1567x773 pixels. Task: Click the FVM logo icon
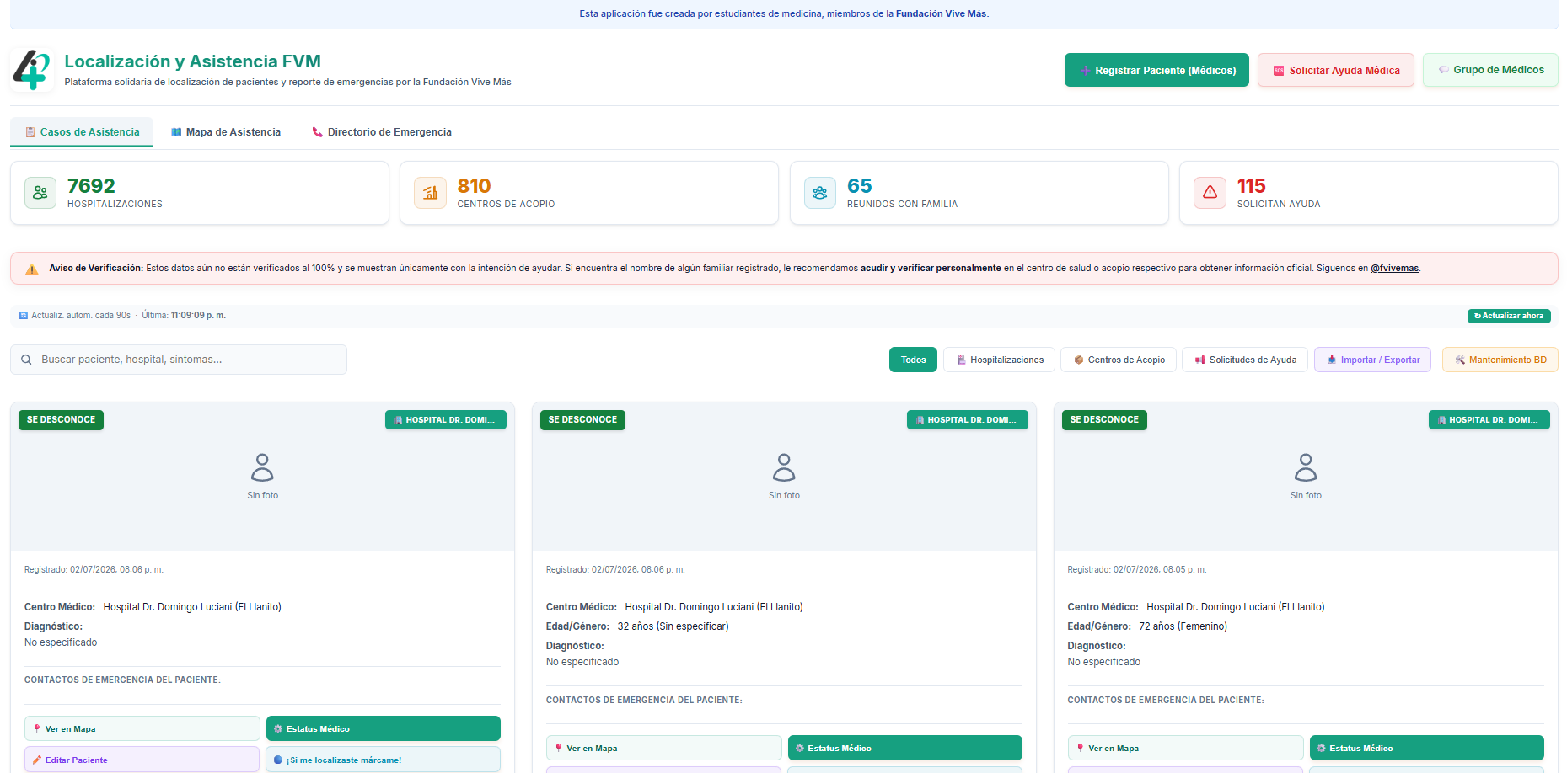click(32, 70)
